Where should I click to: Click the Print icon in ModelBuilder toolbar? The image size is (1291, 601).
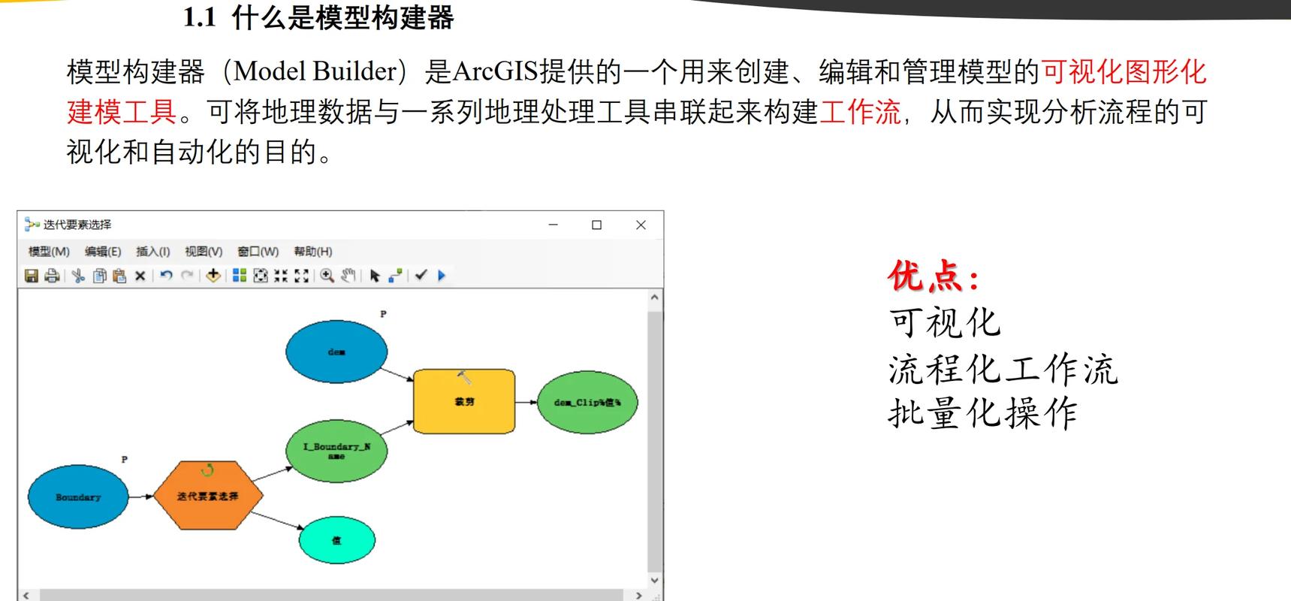52,276
